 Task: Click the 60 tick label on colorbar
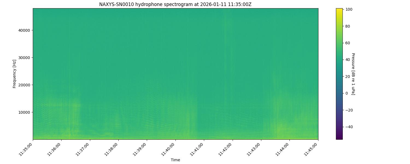348,43
